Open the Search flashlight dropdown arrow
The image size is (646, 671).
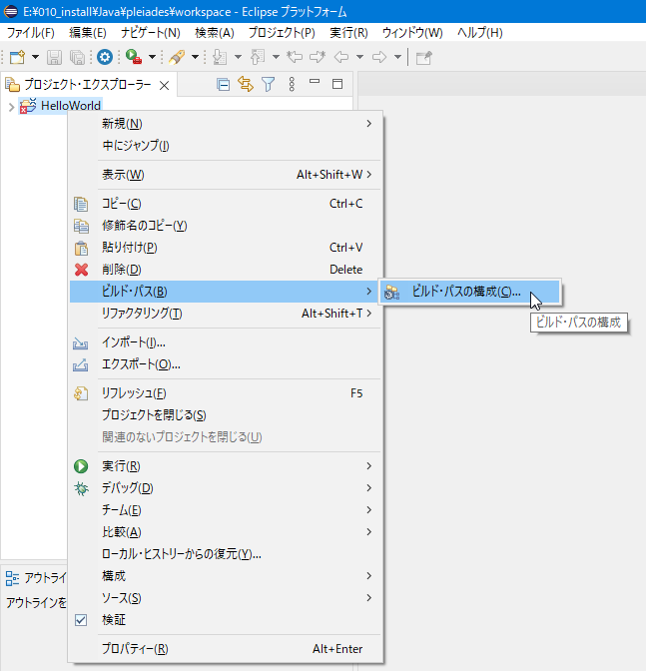195,57
